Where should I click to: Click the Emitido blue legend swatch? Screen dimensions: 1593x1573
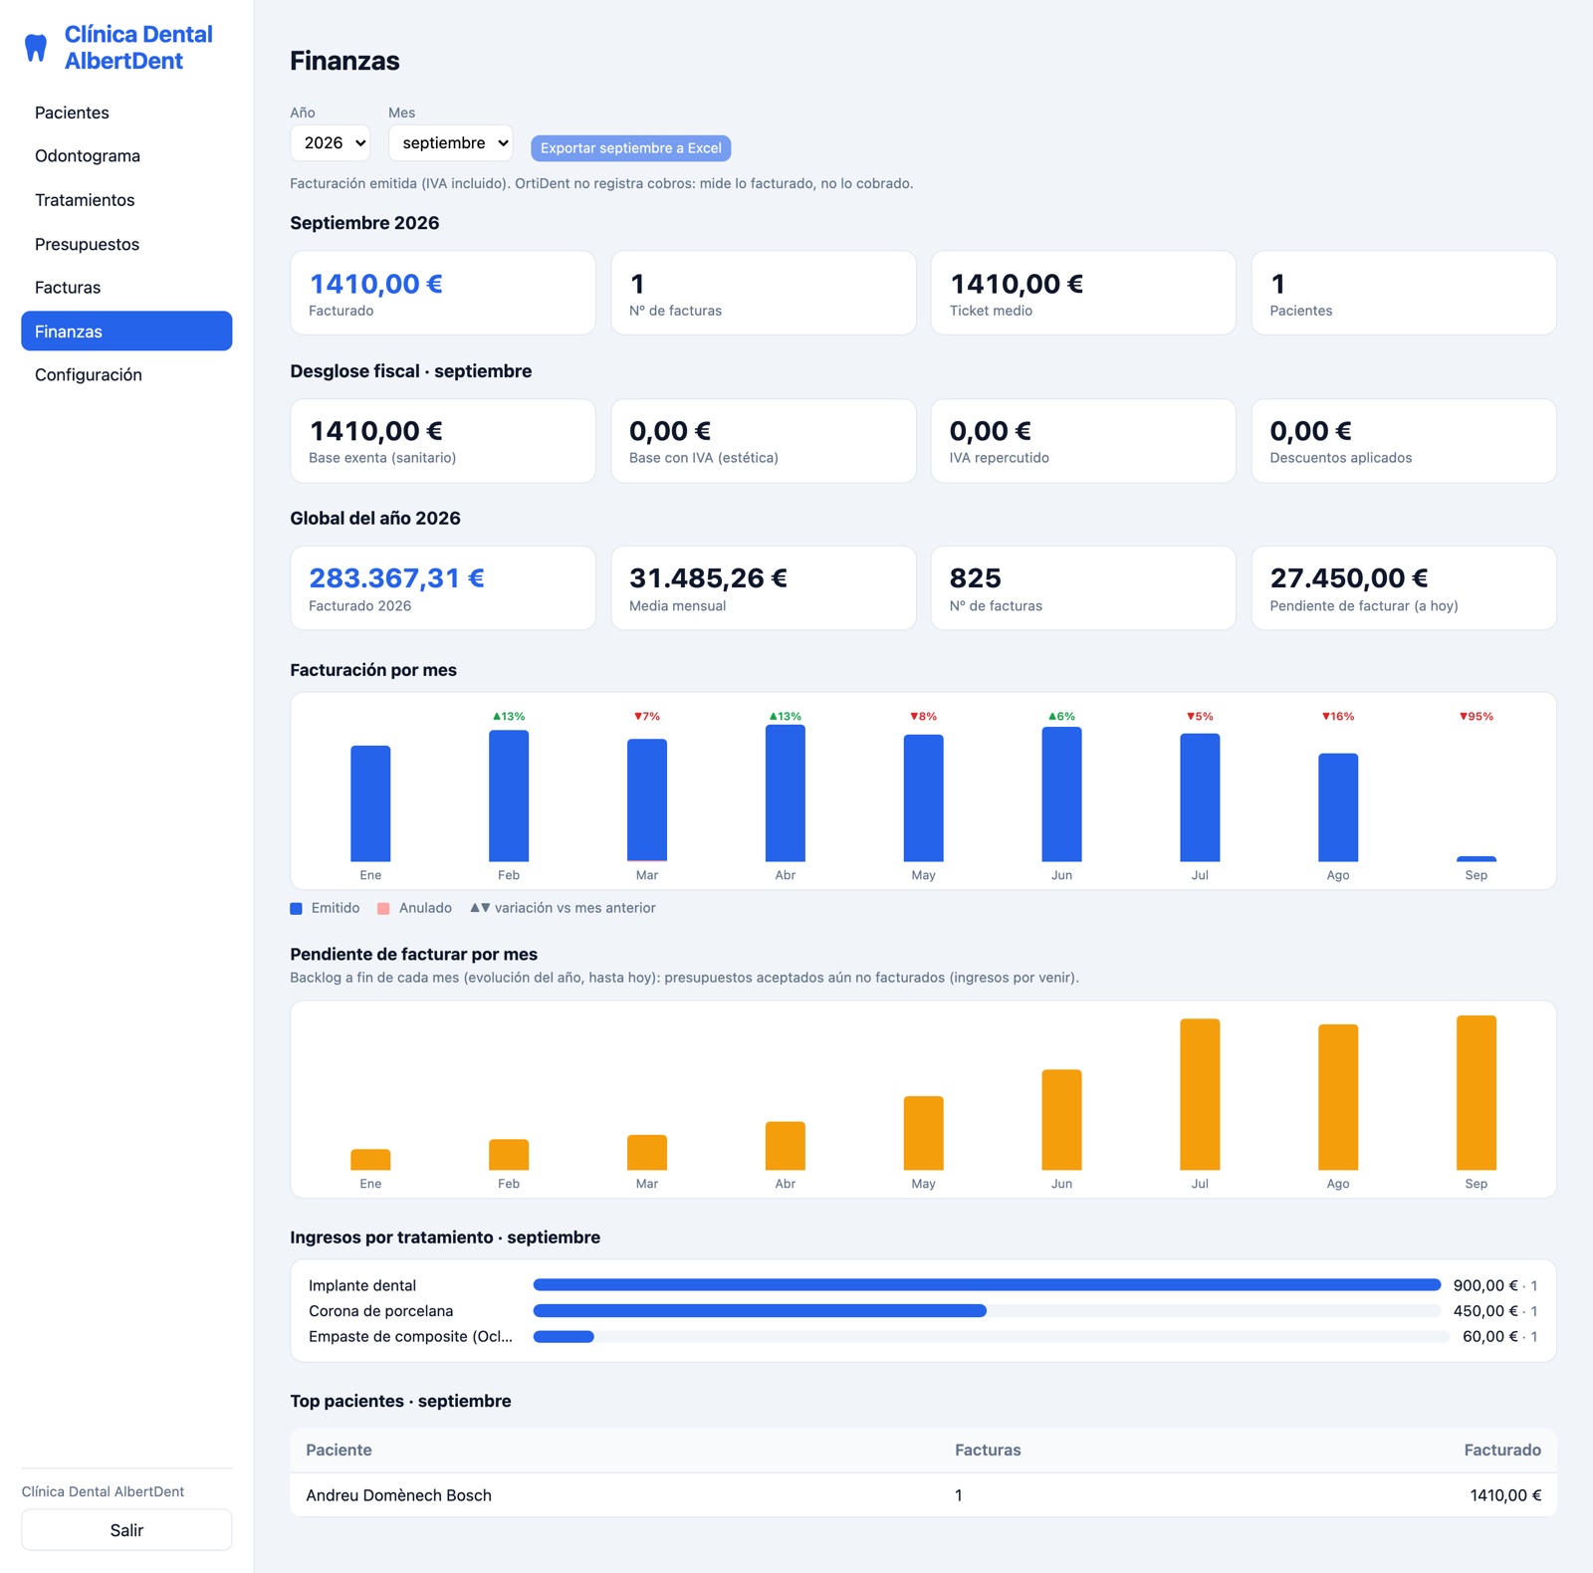click(296, 909)
